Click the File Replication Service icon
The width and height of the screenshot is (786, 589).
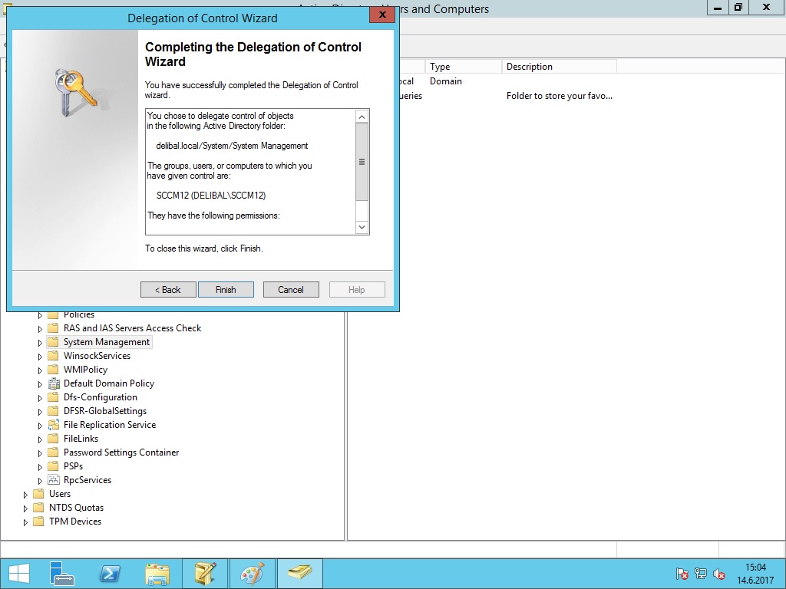[x=53, y=425]
